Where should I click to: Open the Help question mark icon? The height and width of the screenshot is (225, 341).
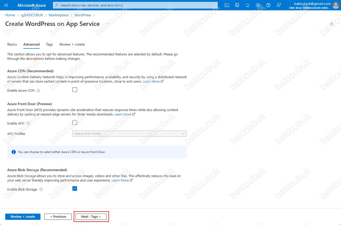pyautogui.click(x=268, y=5)
